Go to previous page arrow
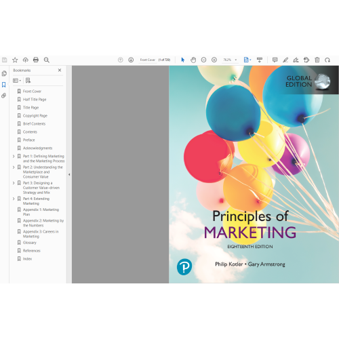The height and width of the screenshot is (339, 339). pyautogui.click(x=121, y=60)
